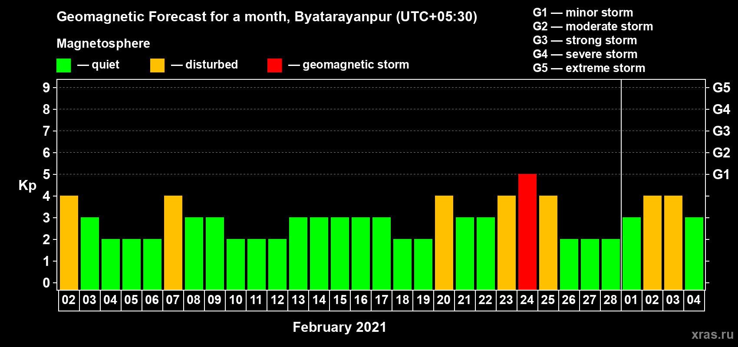Image resolution: width=738 pixels, height=347 pixels.
Task: Click the February 2021 caption
Action: (339, 327)
